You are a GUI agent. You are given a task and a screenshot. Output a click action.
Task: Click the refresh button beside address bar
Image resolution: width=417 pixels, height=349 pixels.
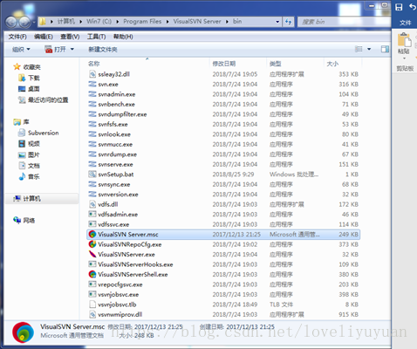coord(288,22)
